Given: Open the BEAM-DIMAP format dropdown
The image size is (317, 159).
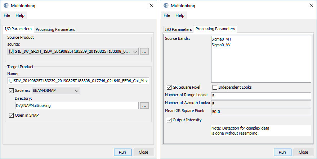Looking at the screenshot, I should click(x=56, y=90).
